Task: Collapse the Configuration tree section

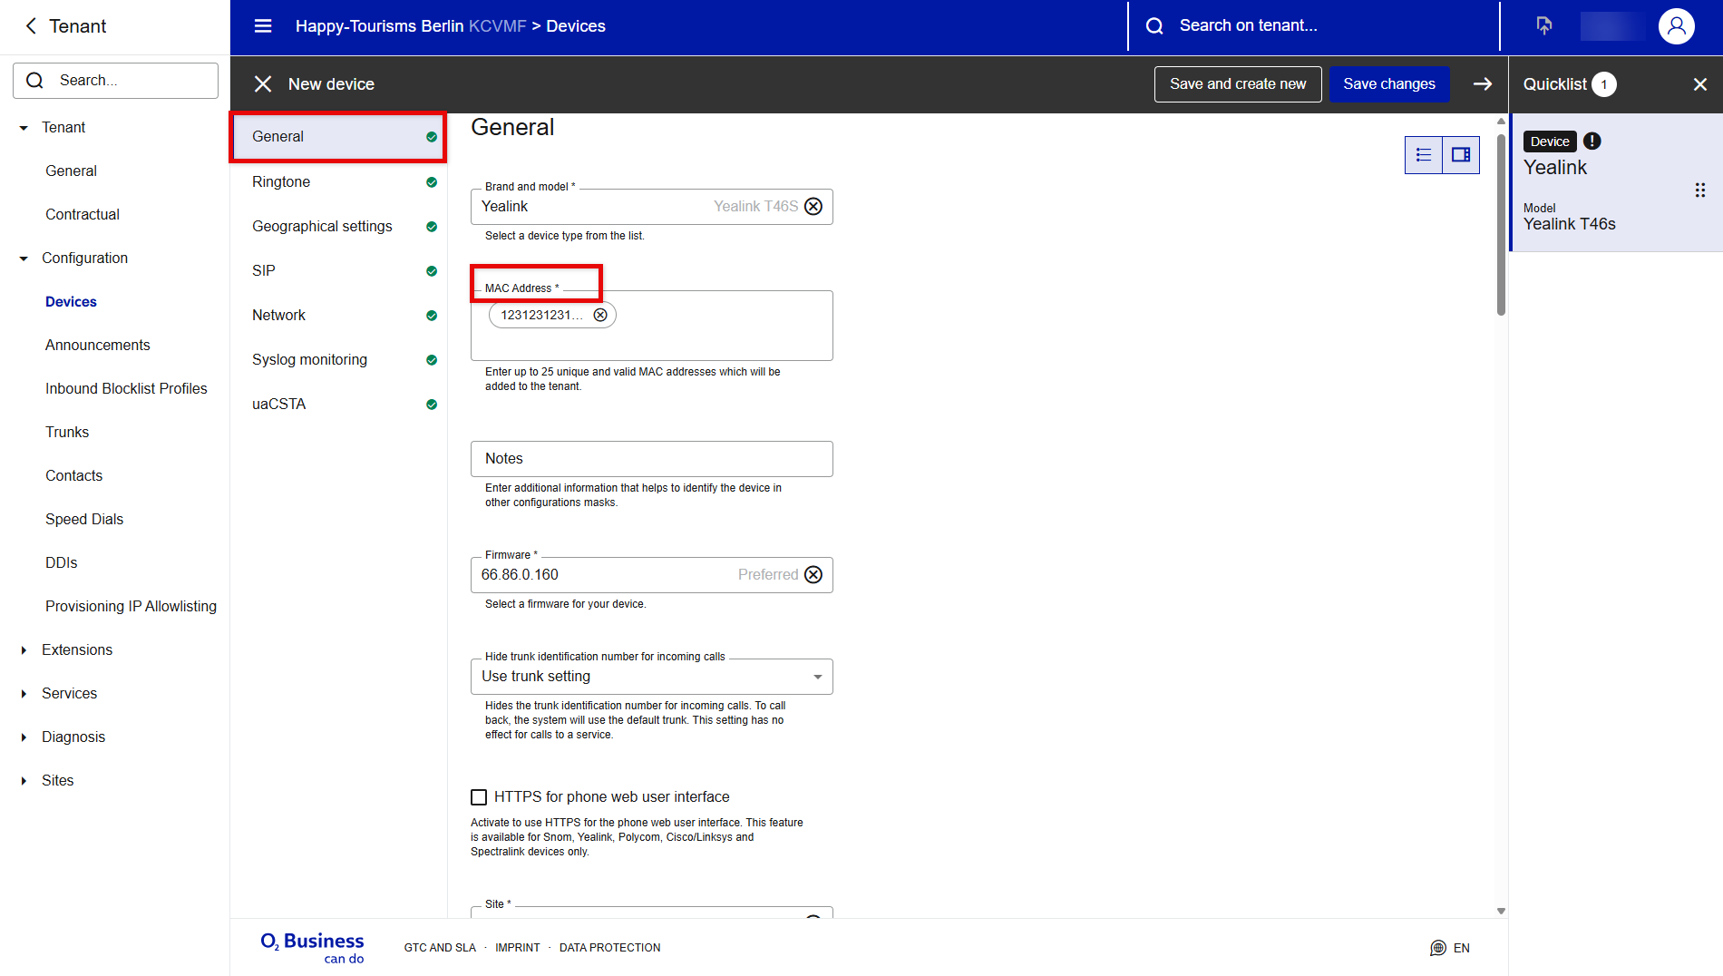Action: [24, 259]
